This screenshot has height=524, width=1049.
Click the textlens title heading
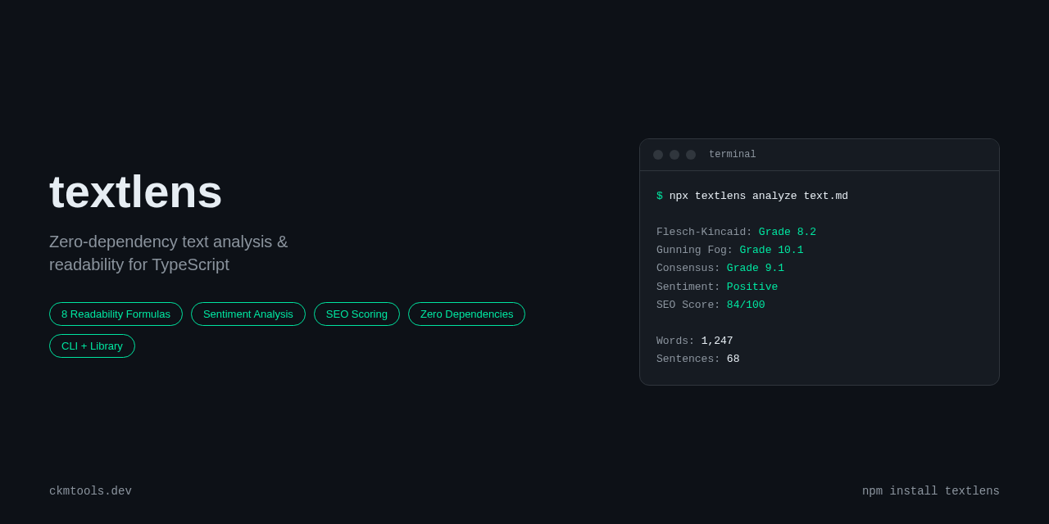pos(136,192)
